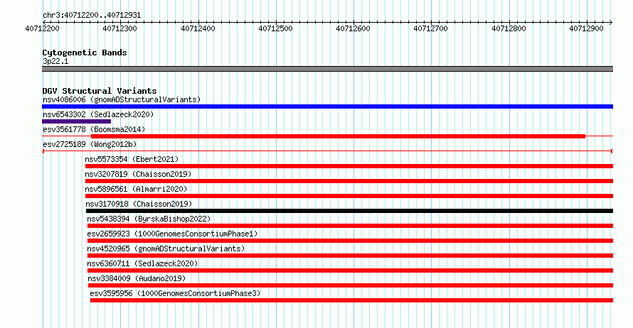Open the nsv6543302 (Sedlazeck2020) label
Image resolution: width=633 pixels, height=328 pixels.
coord(98,114)
